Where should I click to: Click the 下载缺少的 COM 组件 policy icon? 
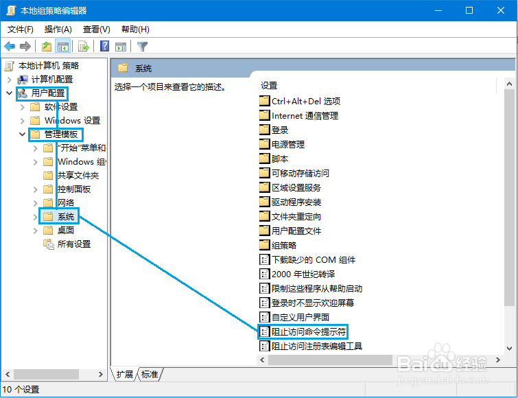click(264, 259)
